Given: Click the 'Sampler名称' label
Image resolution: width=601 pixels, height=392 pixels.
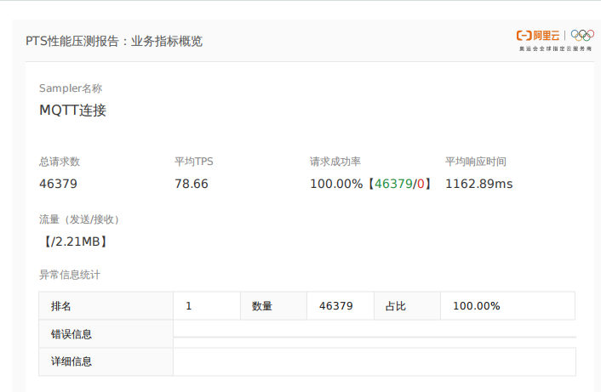Looking at the screenshot, I should pyautogui.click(x=71, y=88).
